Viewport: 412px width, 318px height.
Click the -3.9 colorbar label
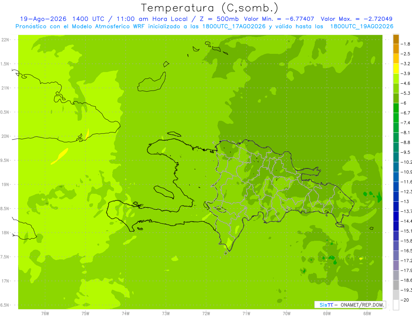click(406, 73)
